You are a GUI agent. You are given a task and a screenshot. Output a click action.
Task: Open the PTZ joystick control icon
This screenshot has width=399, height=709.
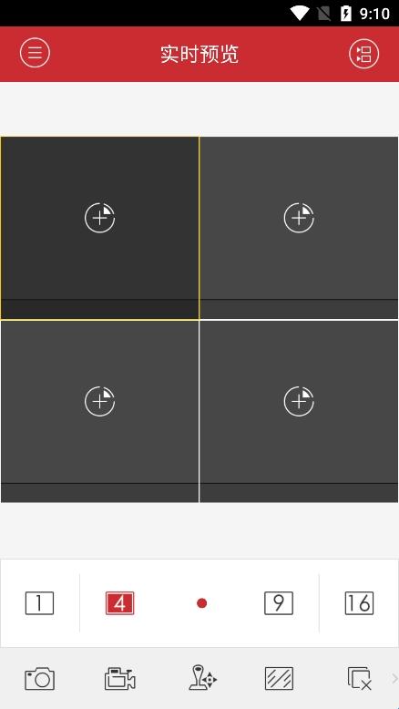click(x=202, y=677)
